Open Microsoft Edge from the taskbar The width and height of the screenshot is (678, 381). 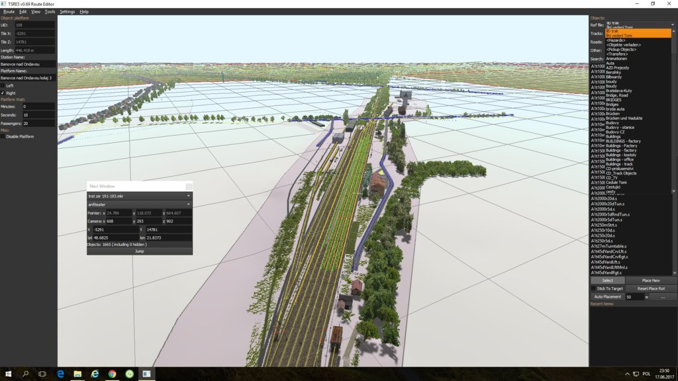[60, 374]
